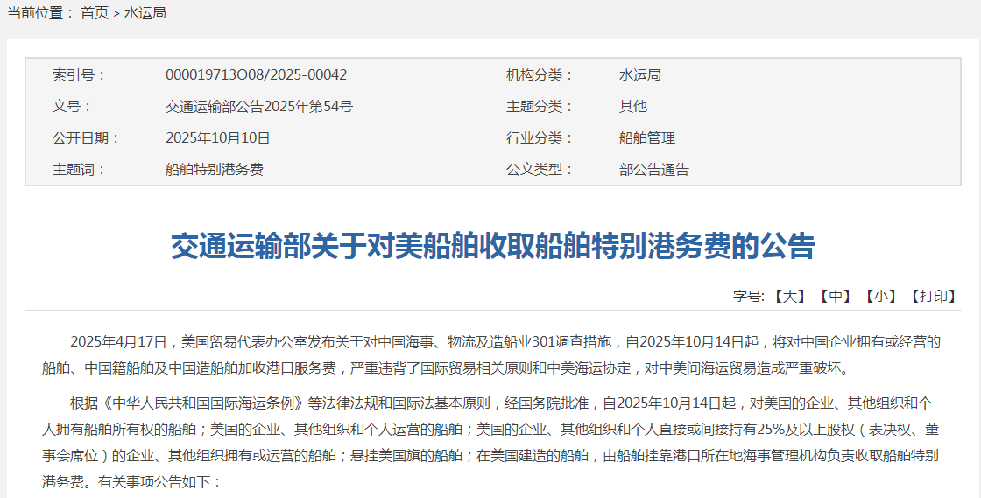981x498 pixels.
Task: Click the 字号 label
Action: point(749,297)
